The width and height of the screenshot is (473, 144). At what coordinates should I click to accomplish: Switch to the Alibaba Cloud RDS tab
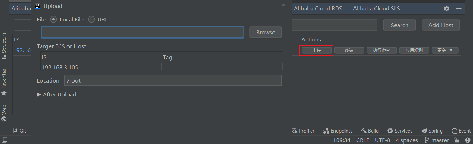tap(318, 9)
